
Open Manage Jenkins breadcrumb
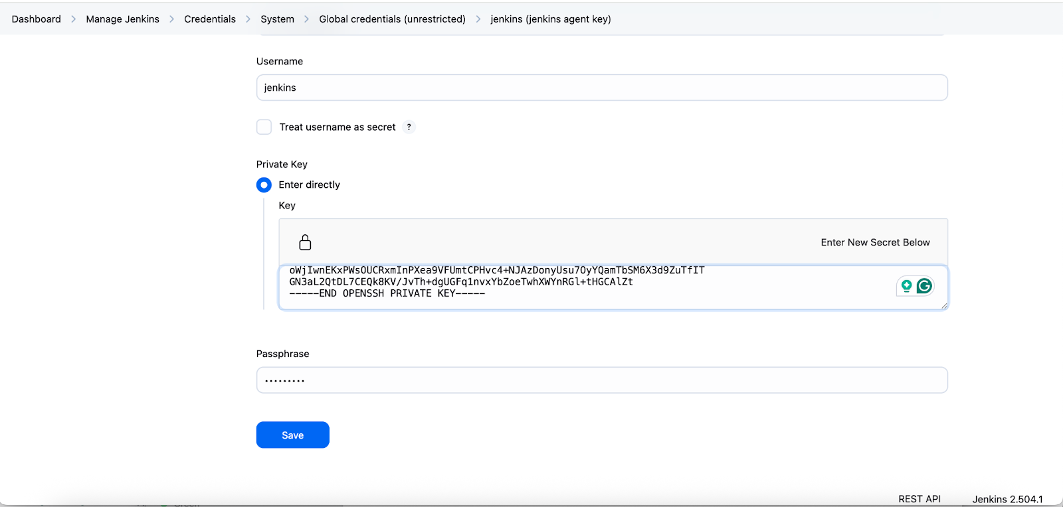(122, 19)
